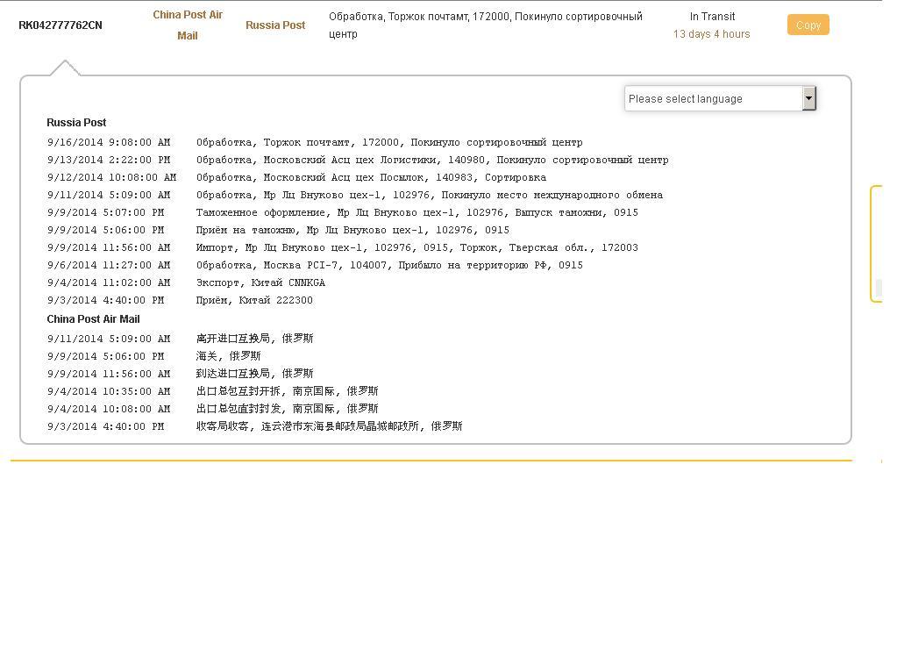Screen dimensions: 897x672
Task: Click the '出口总包直封封发' event text
Action: [x=288, y=410]
